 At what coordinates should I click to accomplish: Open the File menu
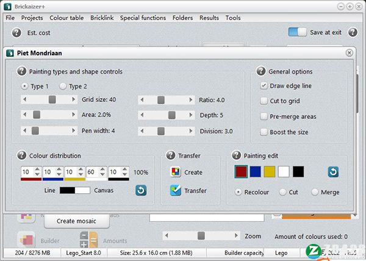10,18
